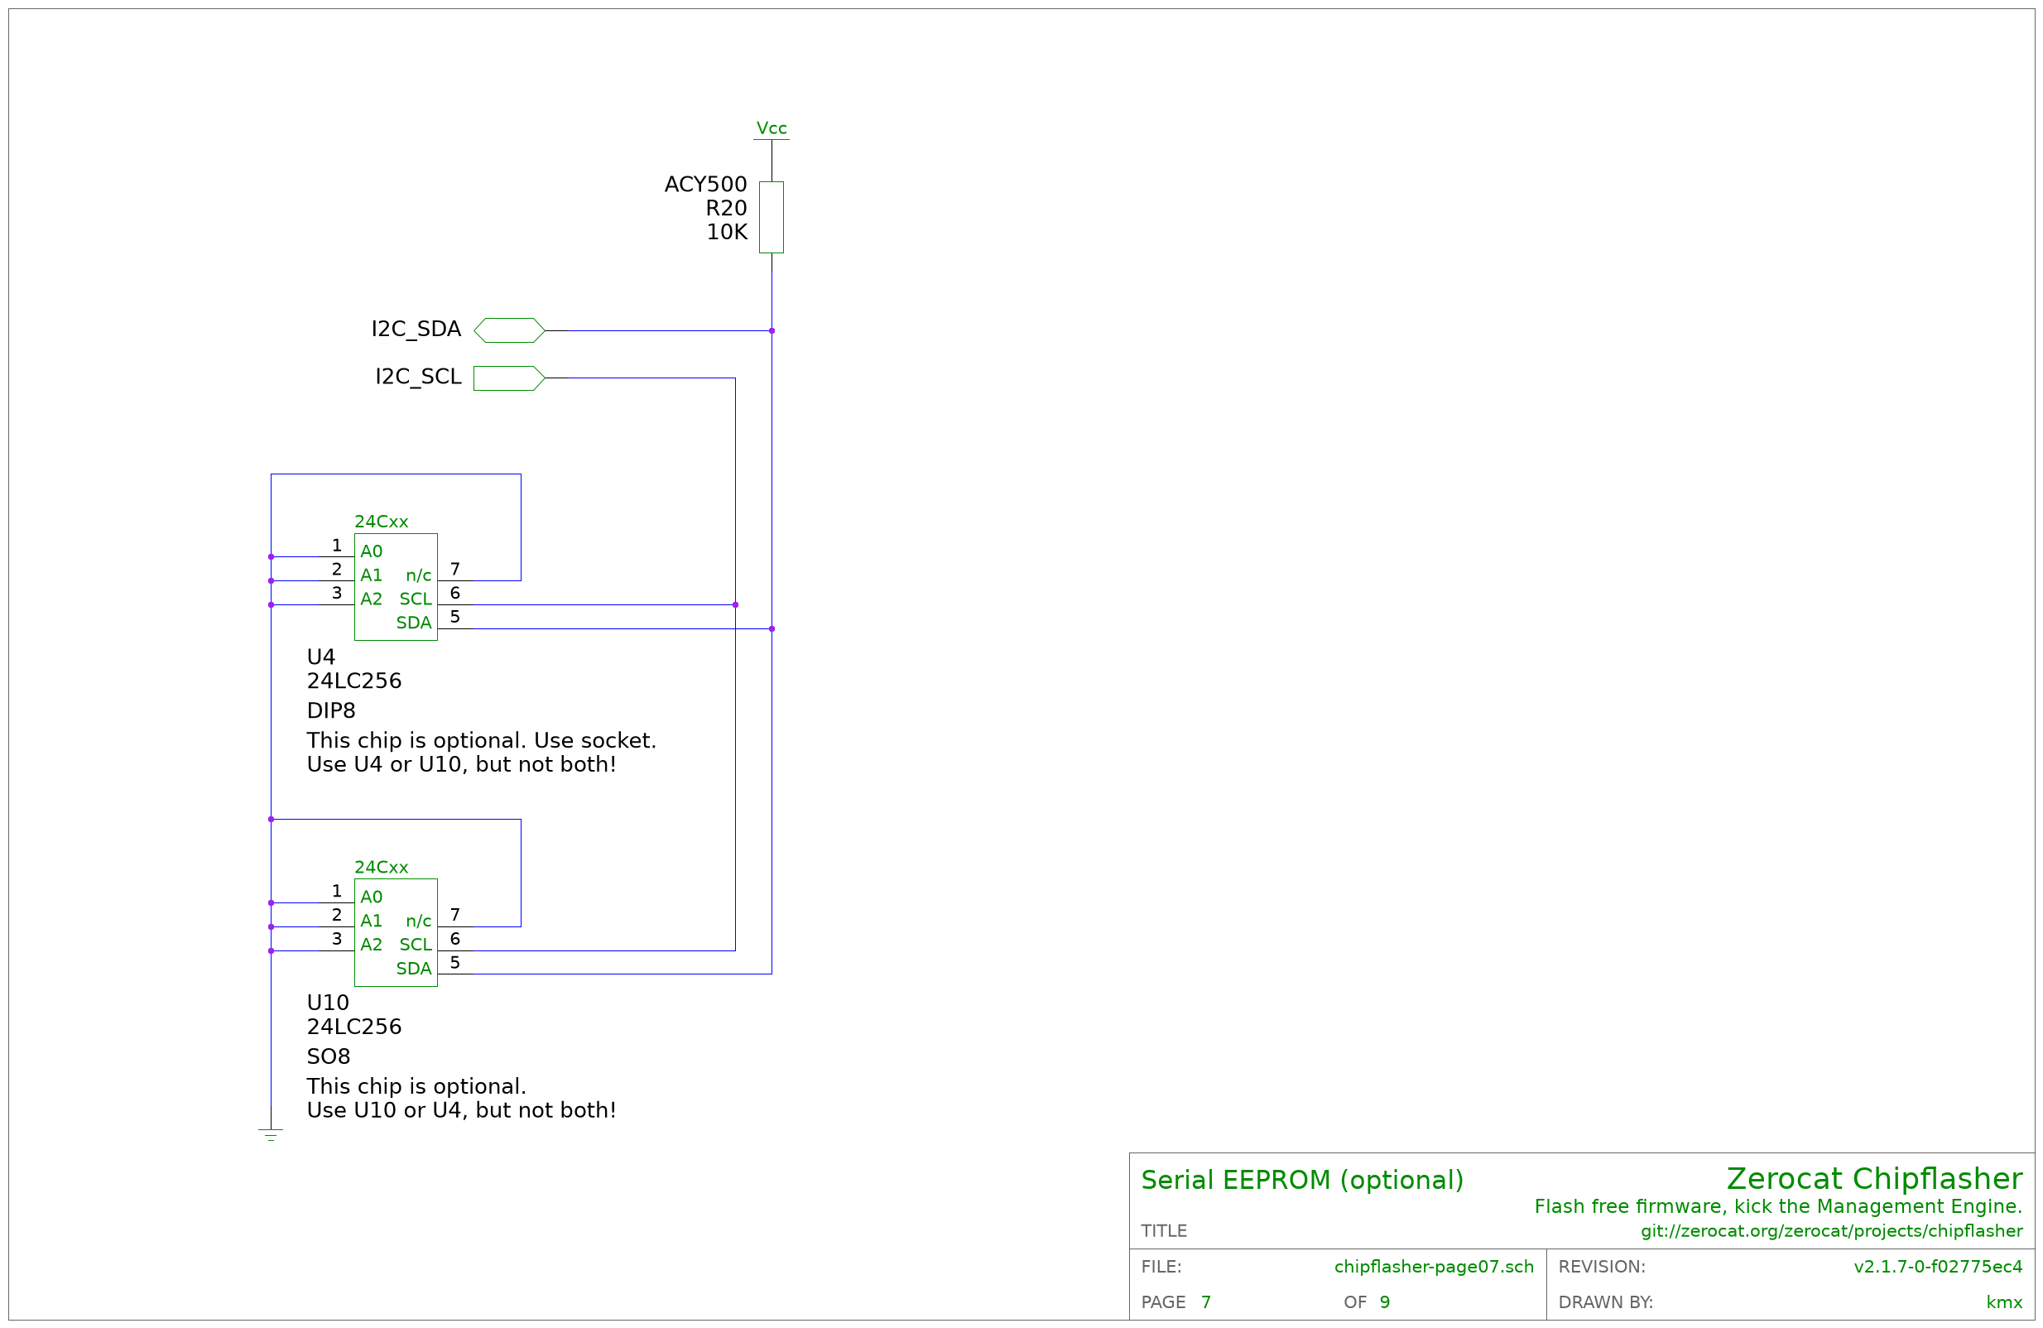Click the 'kmx' drawn-by value
Image resolution: width=2043 pixels, height=1328 pixels.
2004,1303
